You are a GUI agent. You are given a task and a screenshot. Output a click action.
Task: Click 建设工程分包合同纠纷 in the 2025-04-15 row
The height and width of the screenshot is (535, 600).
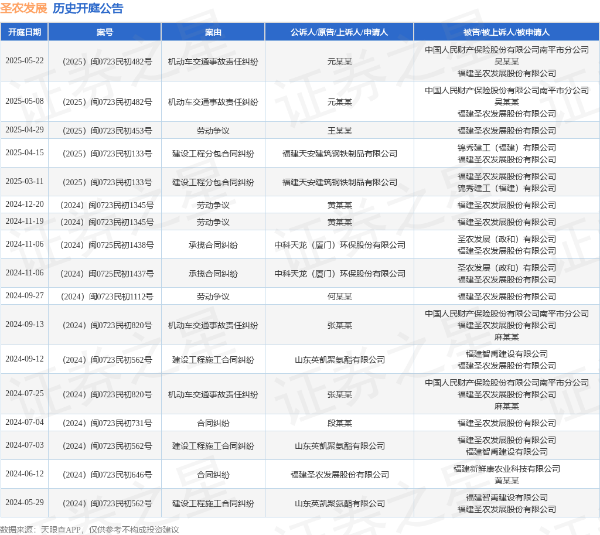click(213, 154)
